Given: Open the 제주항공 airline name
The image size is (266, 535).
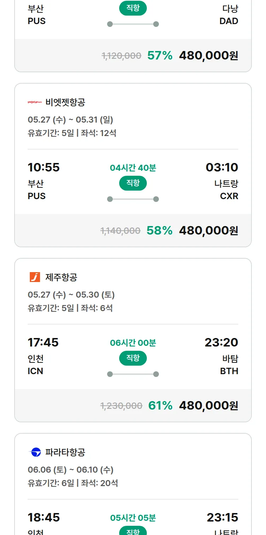Looking at the screenshot, I should (61, 277).
